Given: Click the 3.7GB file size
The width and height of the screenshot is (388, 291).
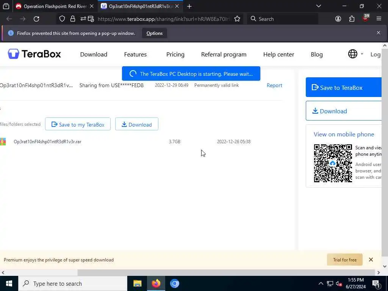Looking at the screenshot, I should tap(174, 142).
